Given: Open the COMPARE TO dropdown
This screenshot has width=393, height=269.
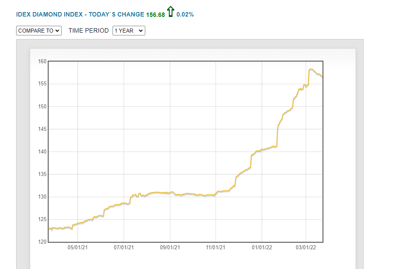Looking at the screenshot, I should point(39,31).
